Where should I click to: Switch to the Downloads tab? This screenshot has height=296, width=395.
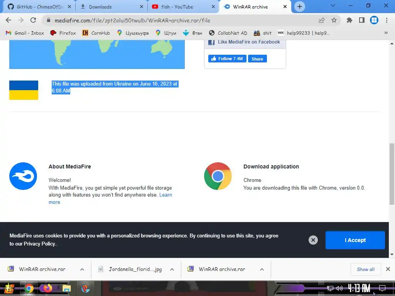(111, 7)
